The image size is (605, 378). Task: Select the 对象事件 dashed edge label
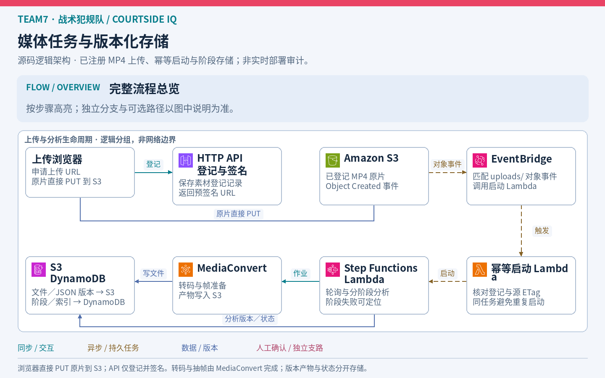tap(447, 164)
